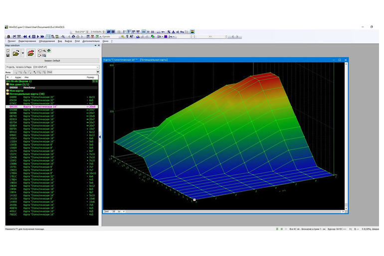Open Projects, Versions & Maps combo box
384x256 pixels.
pyautogui.click(x=52, y=67)
